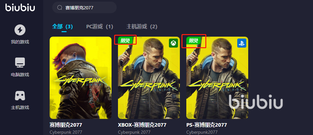Image resolution: width=313 pixels, height=135 pixels.
Task: Click the 赛博朋克2077 title link
Action: click(x=66, y=125)
